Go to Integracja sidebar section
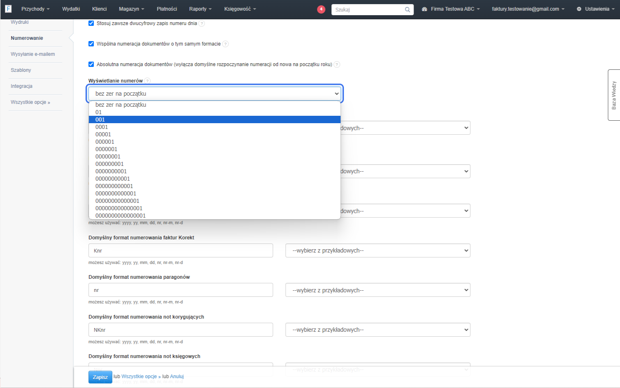 21,86
